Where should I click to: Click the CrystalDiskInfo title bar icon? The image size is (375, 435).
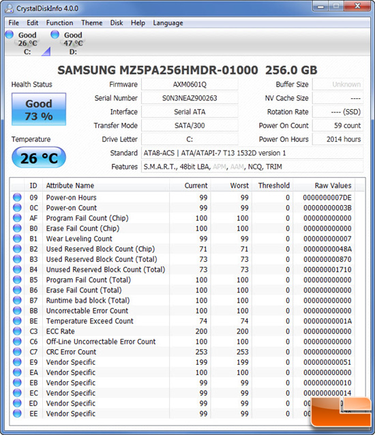coord(10,8)
